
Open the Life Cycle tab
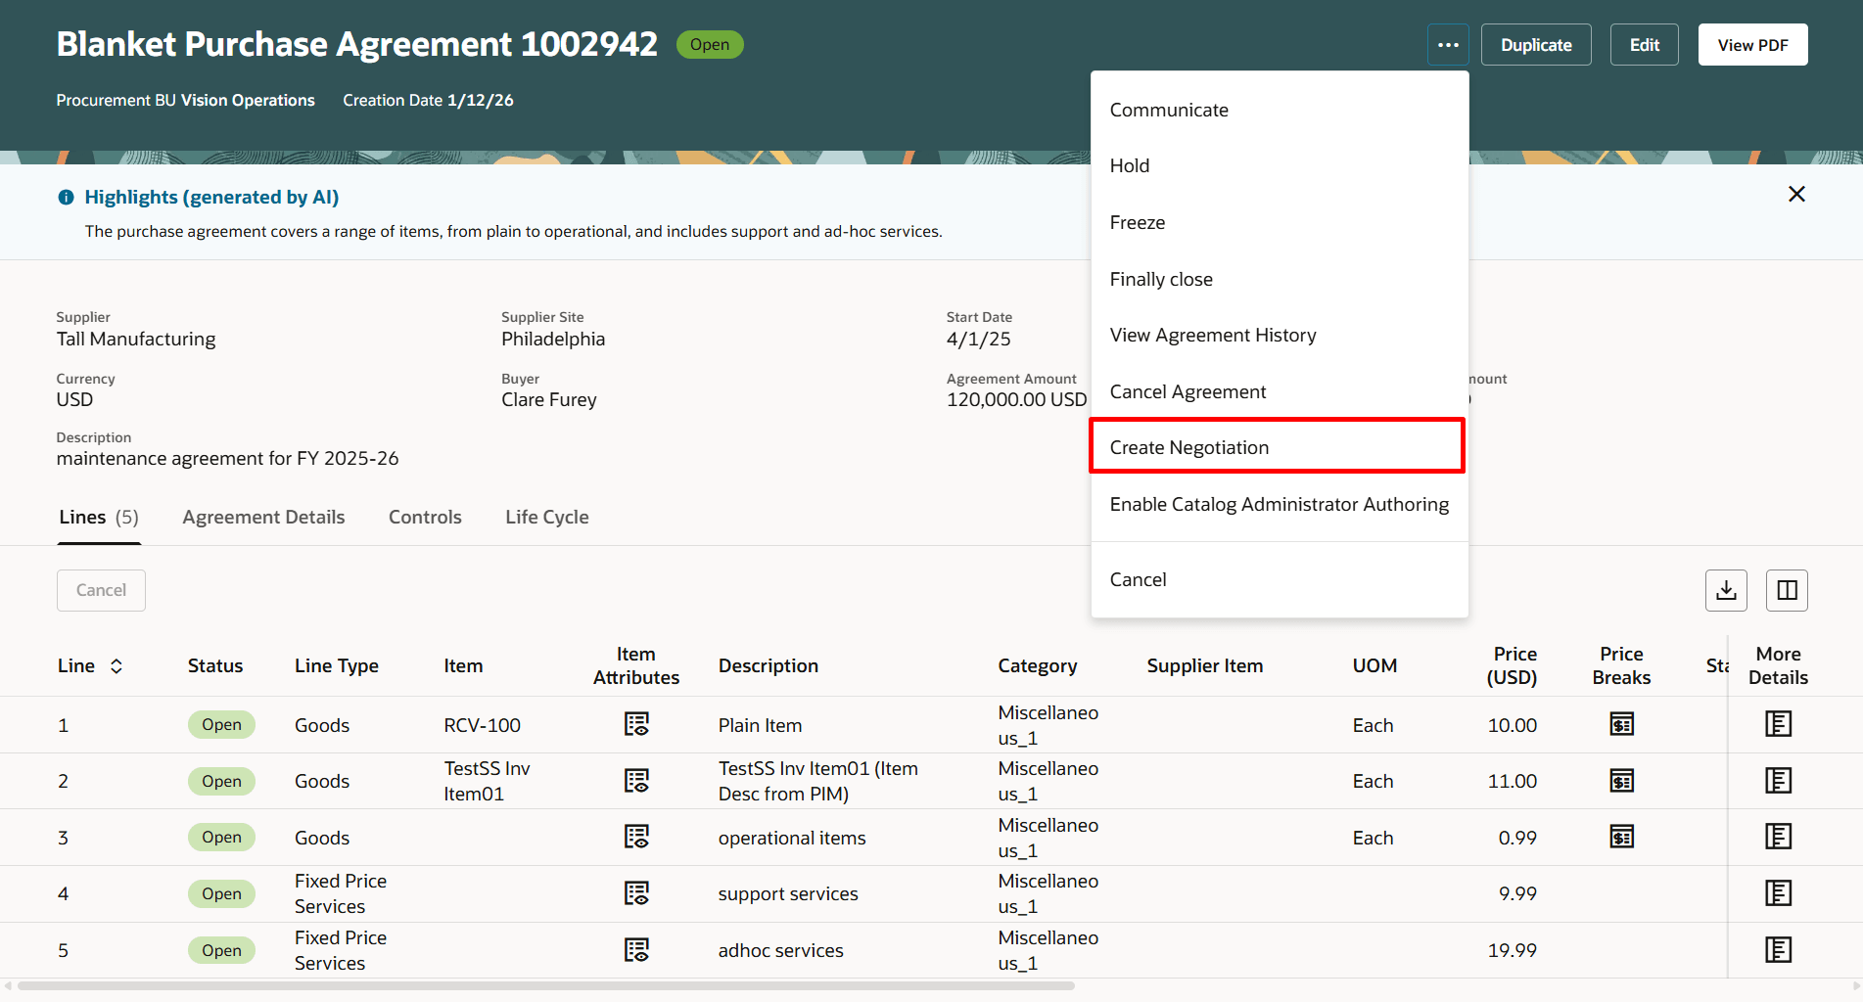tap(546, 517)
